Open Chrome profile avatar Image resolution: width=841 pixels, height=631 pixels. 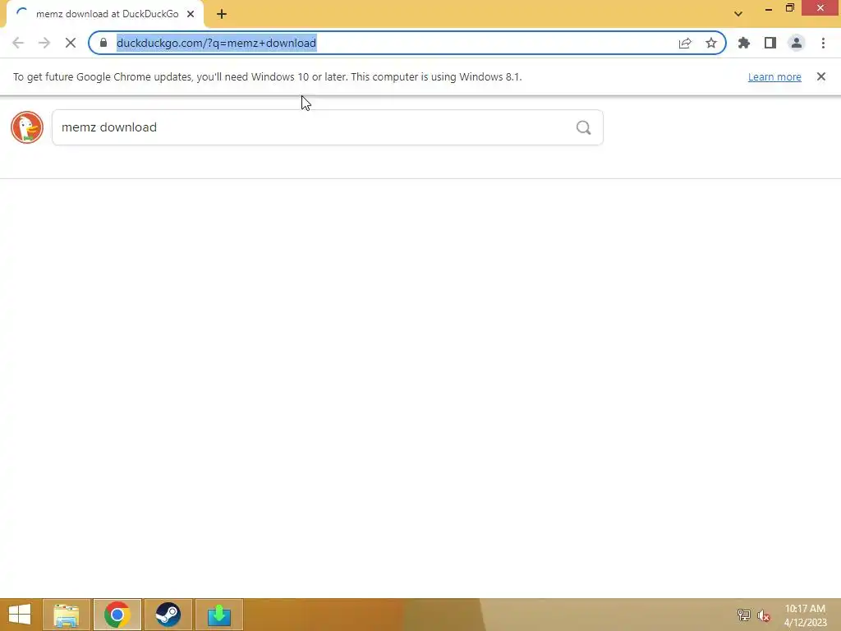(797, 43)
